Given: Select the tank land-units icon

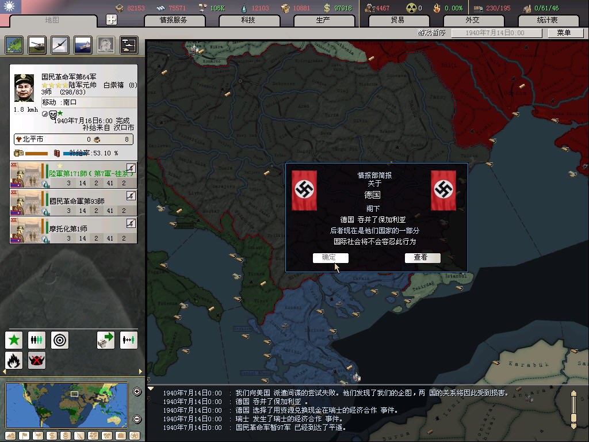Looking at the screenshot, I should pyautogui.click(x=37, y=45).
